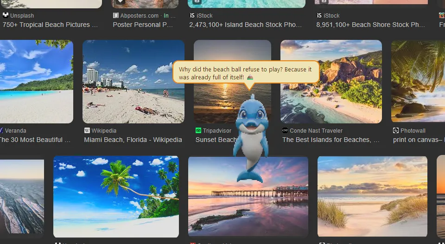Click the 'Tripadvisor' source name

pyautogui.click(x=217, y=131)
